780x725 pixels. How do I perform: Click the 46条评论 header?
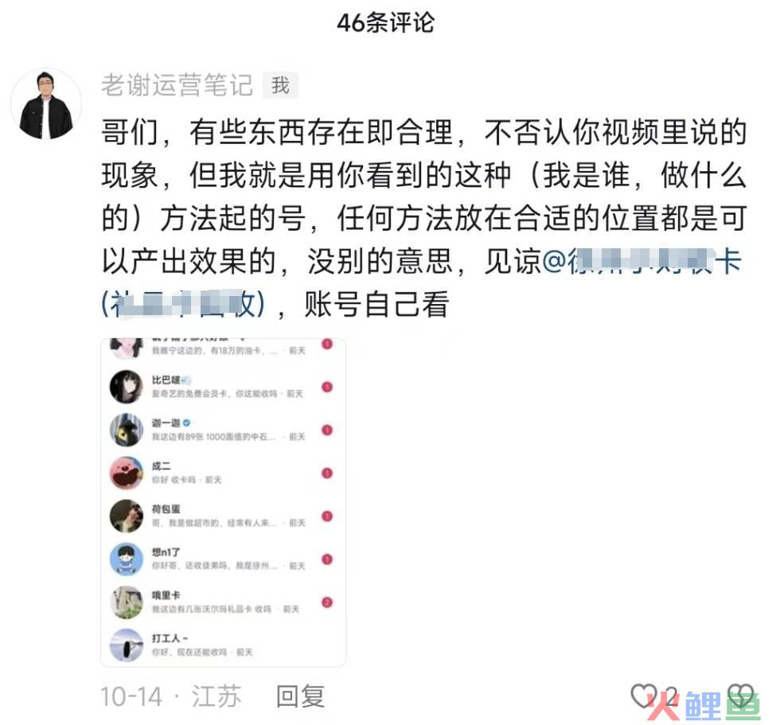tap(385, 23)
